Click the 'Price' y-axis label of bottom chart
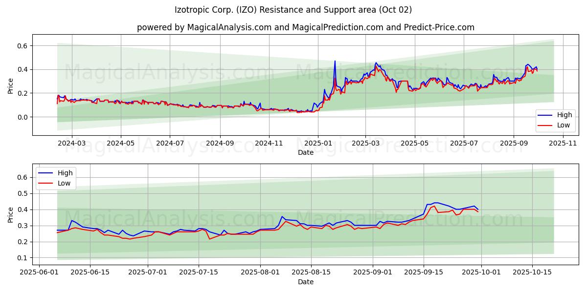 tap(11, 214)
